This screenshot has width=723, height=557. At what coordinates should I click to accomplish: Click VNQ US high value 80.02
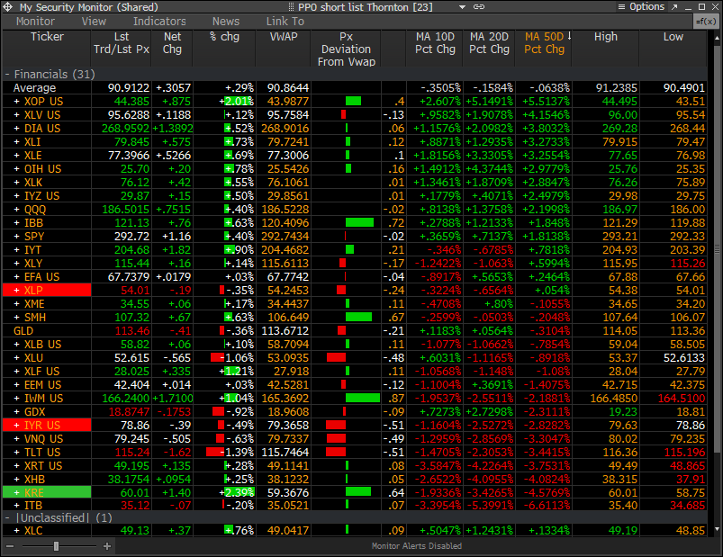coord(622,439)
